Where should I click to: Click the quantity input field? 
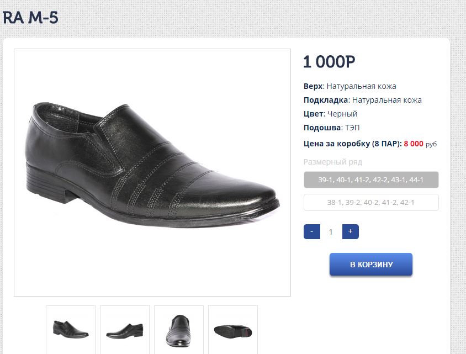coord(331,232)
